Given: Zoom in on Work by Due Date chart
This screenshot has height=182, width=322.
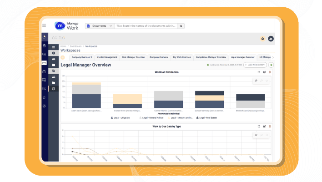Looking at the screenshot, I should tap(256, 135).
